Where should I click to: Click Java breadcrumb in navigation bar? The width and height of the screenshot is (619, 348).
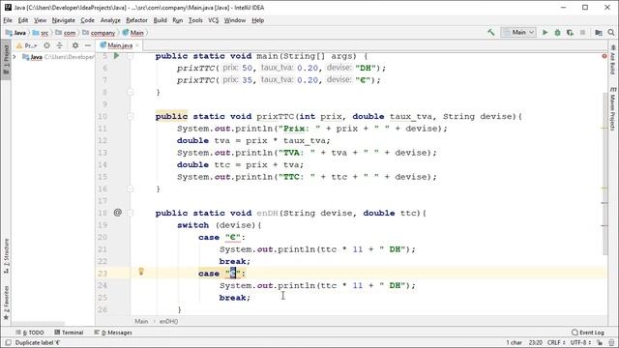click(15, 33)
